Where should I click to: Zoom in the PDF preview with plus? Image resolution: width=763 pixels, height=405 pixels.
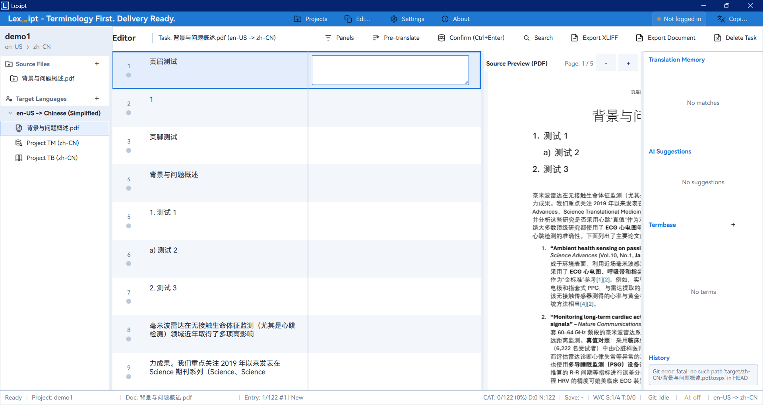(x=628, y=64)
